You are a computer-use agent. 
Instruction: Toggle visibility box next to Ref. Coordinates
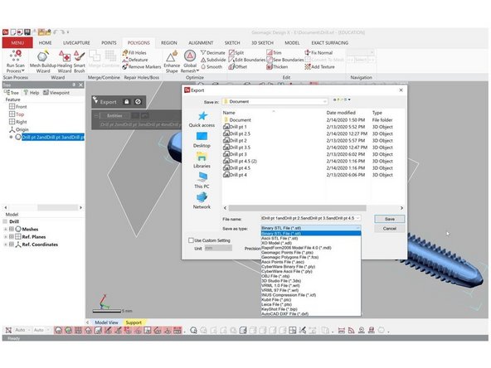point(12,245)
